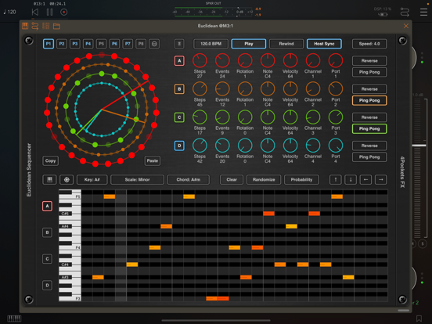Click the green Velocity knob of row C
This screenshot has width=432, height=324.
pos(290,117)
